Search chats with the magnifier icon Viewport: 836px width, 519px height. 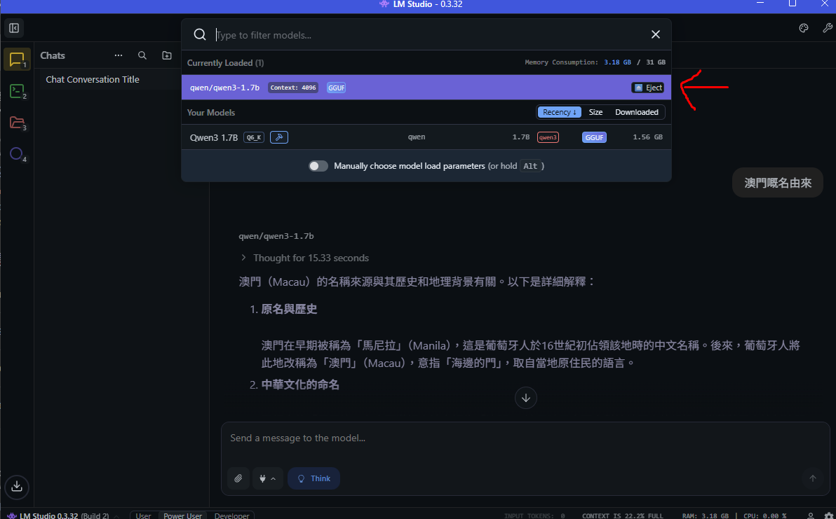[x=142, y=55]
